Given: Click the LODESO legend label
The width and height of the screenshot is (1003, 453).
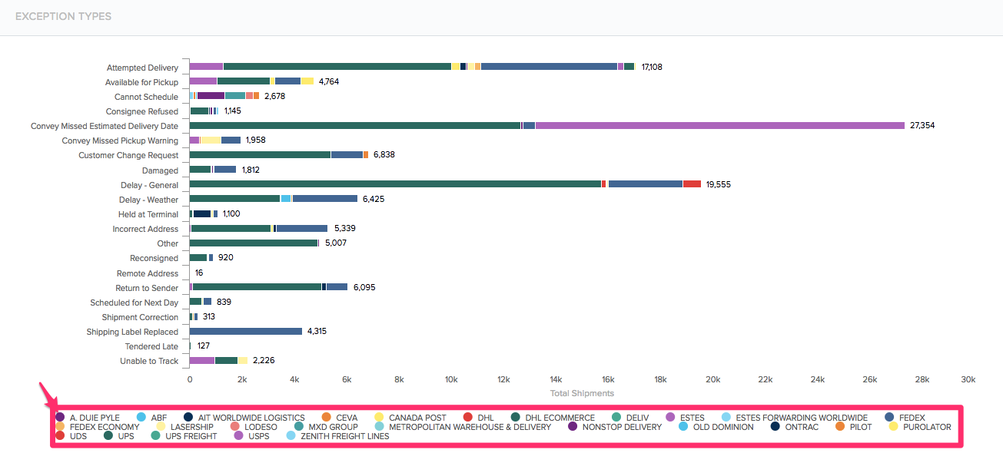Looking at the screenshot, I should (261, 427).
